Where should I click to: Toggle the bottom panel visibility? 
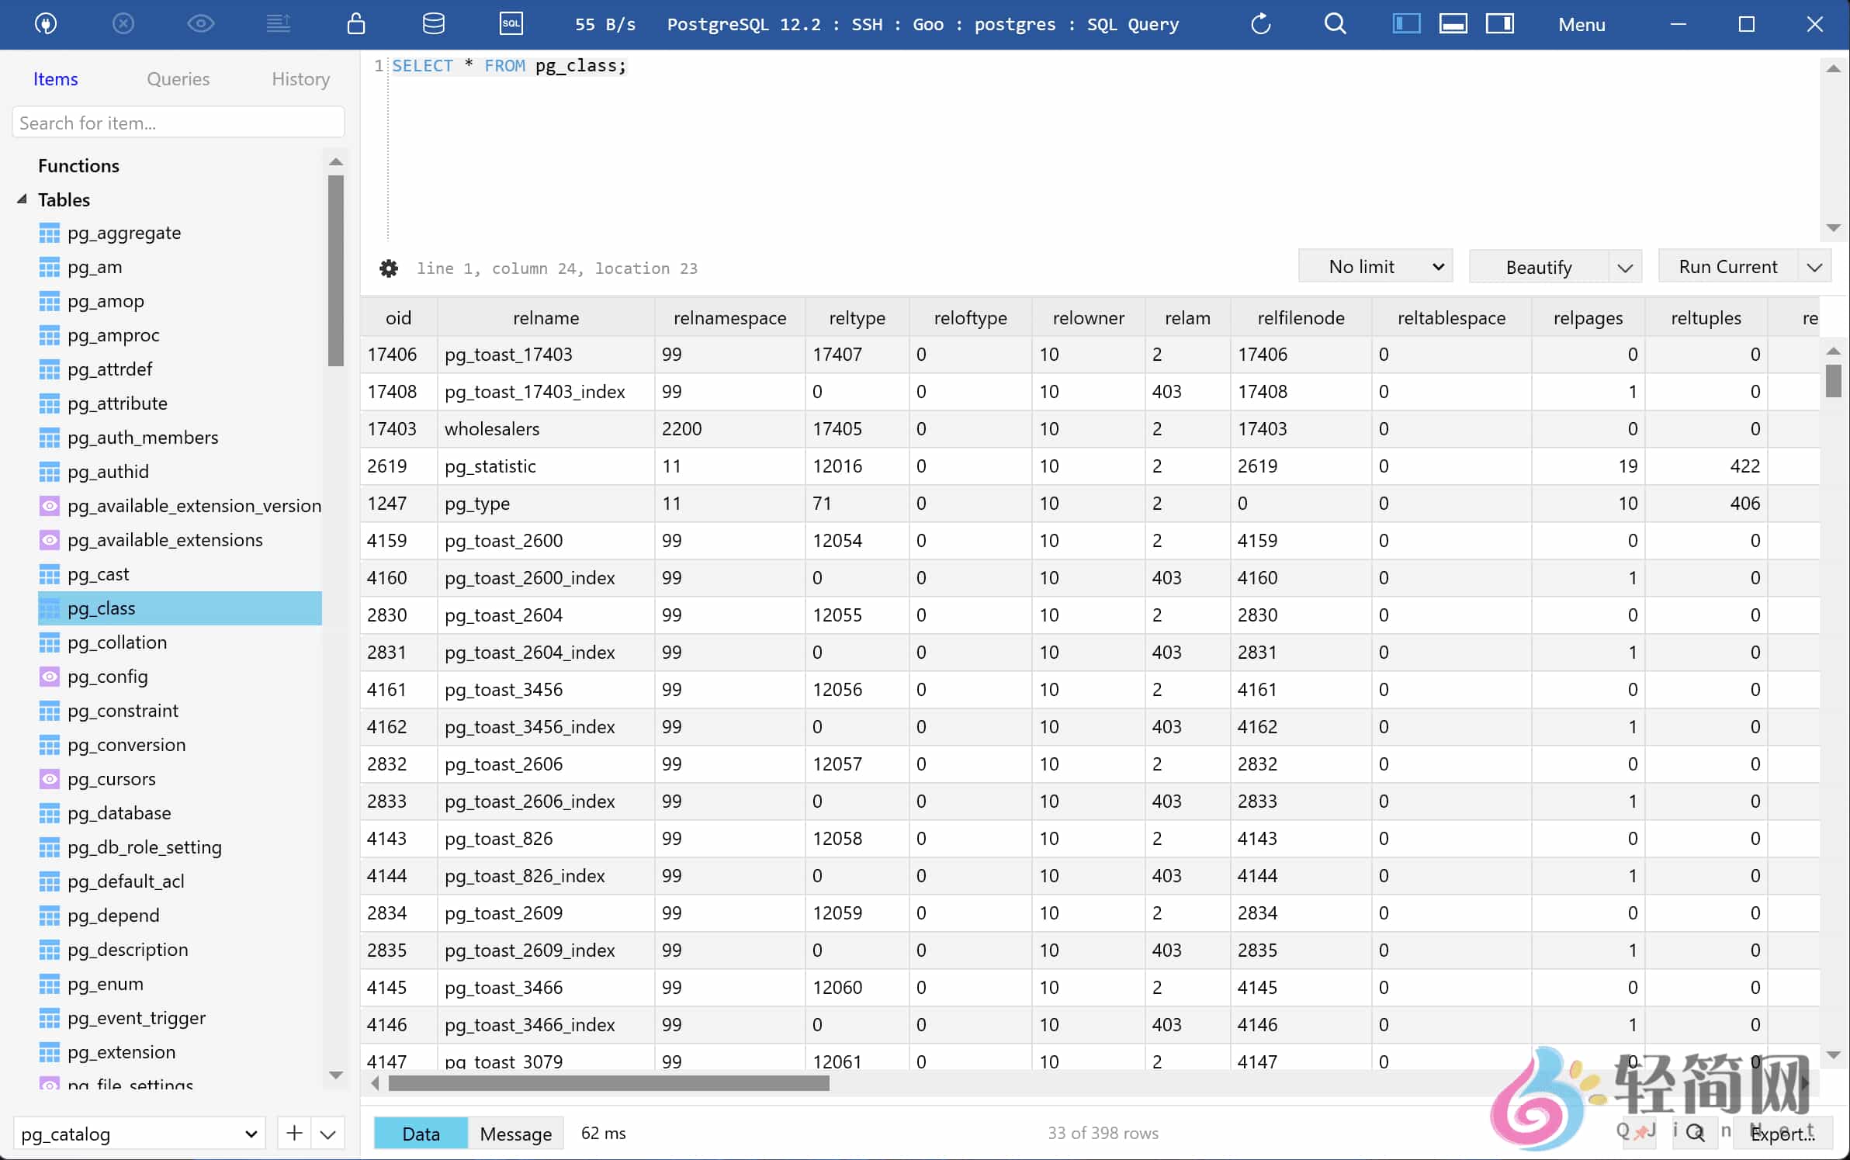tap(1453, 24)
